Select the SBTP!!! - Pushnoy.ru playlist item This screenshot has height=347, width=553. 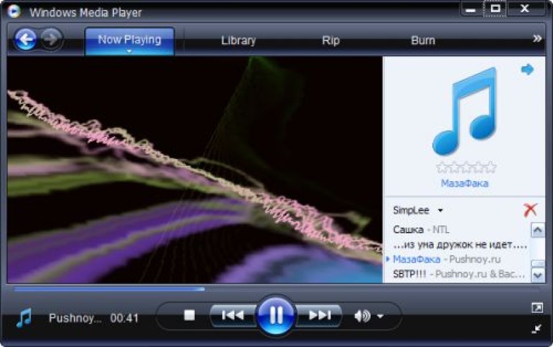tap(458, 274)
